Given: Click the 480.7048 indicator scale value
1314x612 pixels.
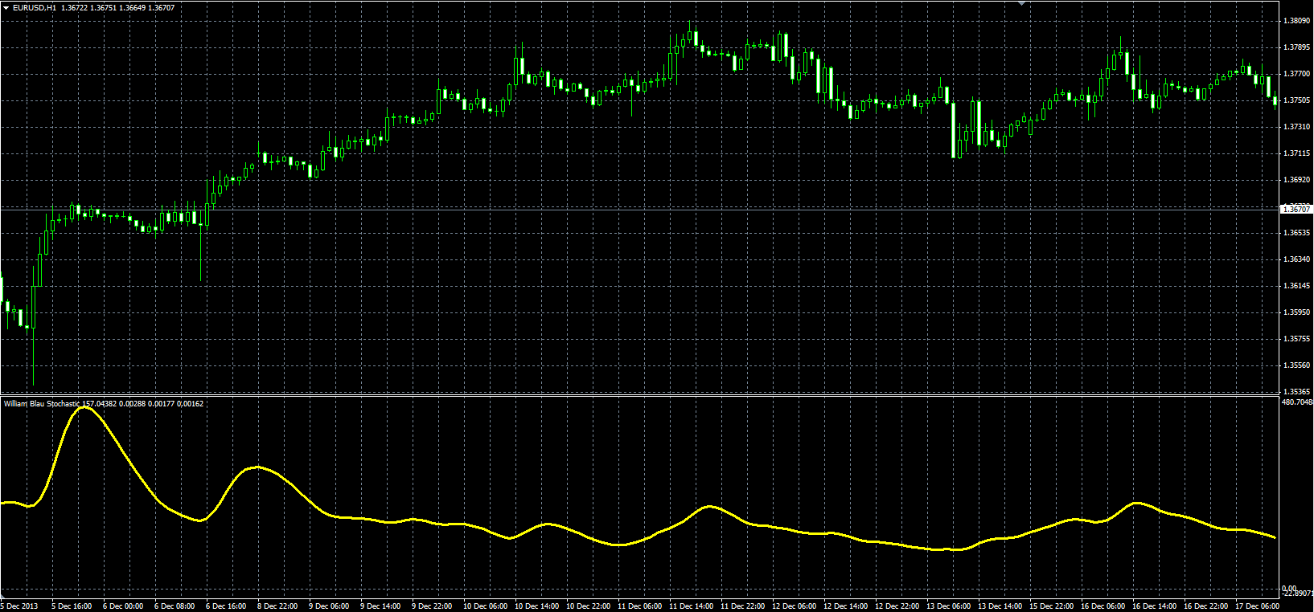Looking at the screenshot, I should pyautogui.click(x=1296, y=402).
